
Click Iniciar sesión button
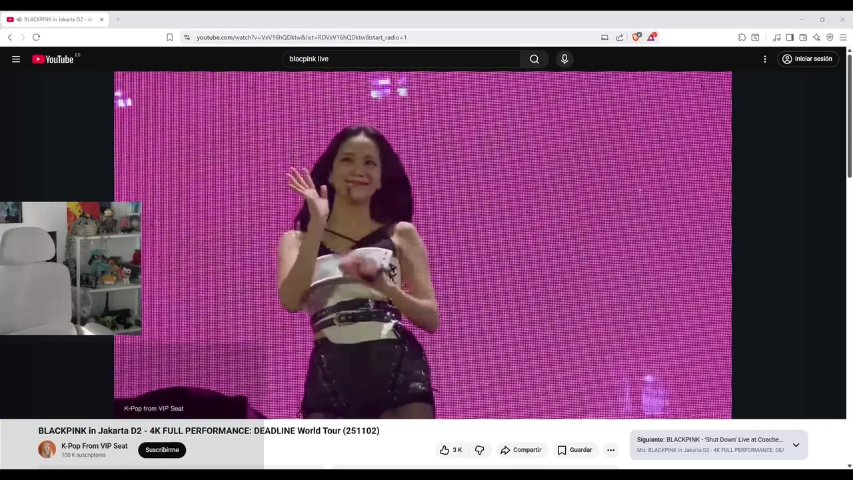point(808,59)
